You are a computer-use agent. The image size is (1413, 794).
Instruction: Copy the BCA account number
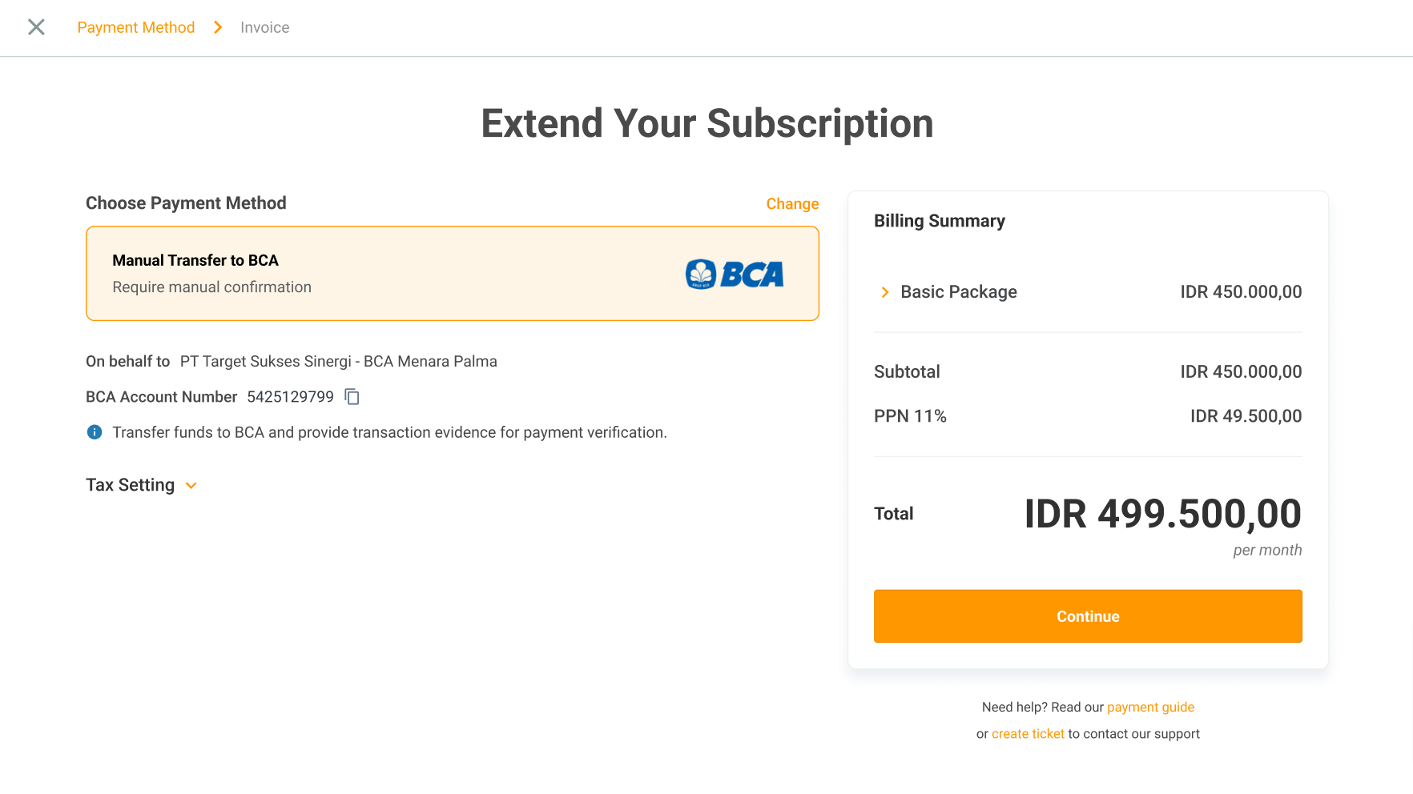click(x=352, y=397)
